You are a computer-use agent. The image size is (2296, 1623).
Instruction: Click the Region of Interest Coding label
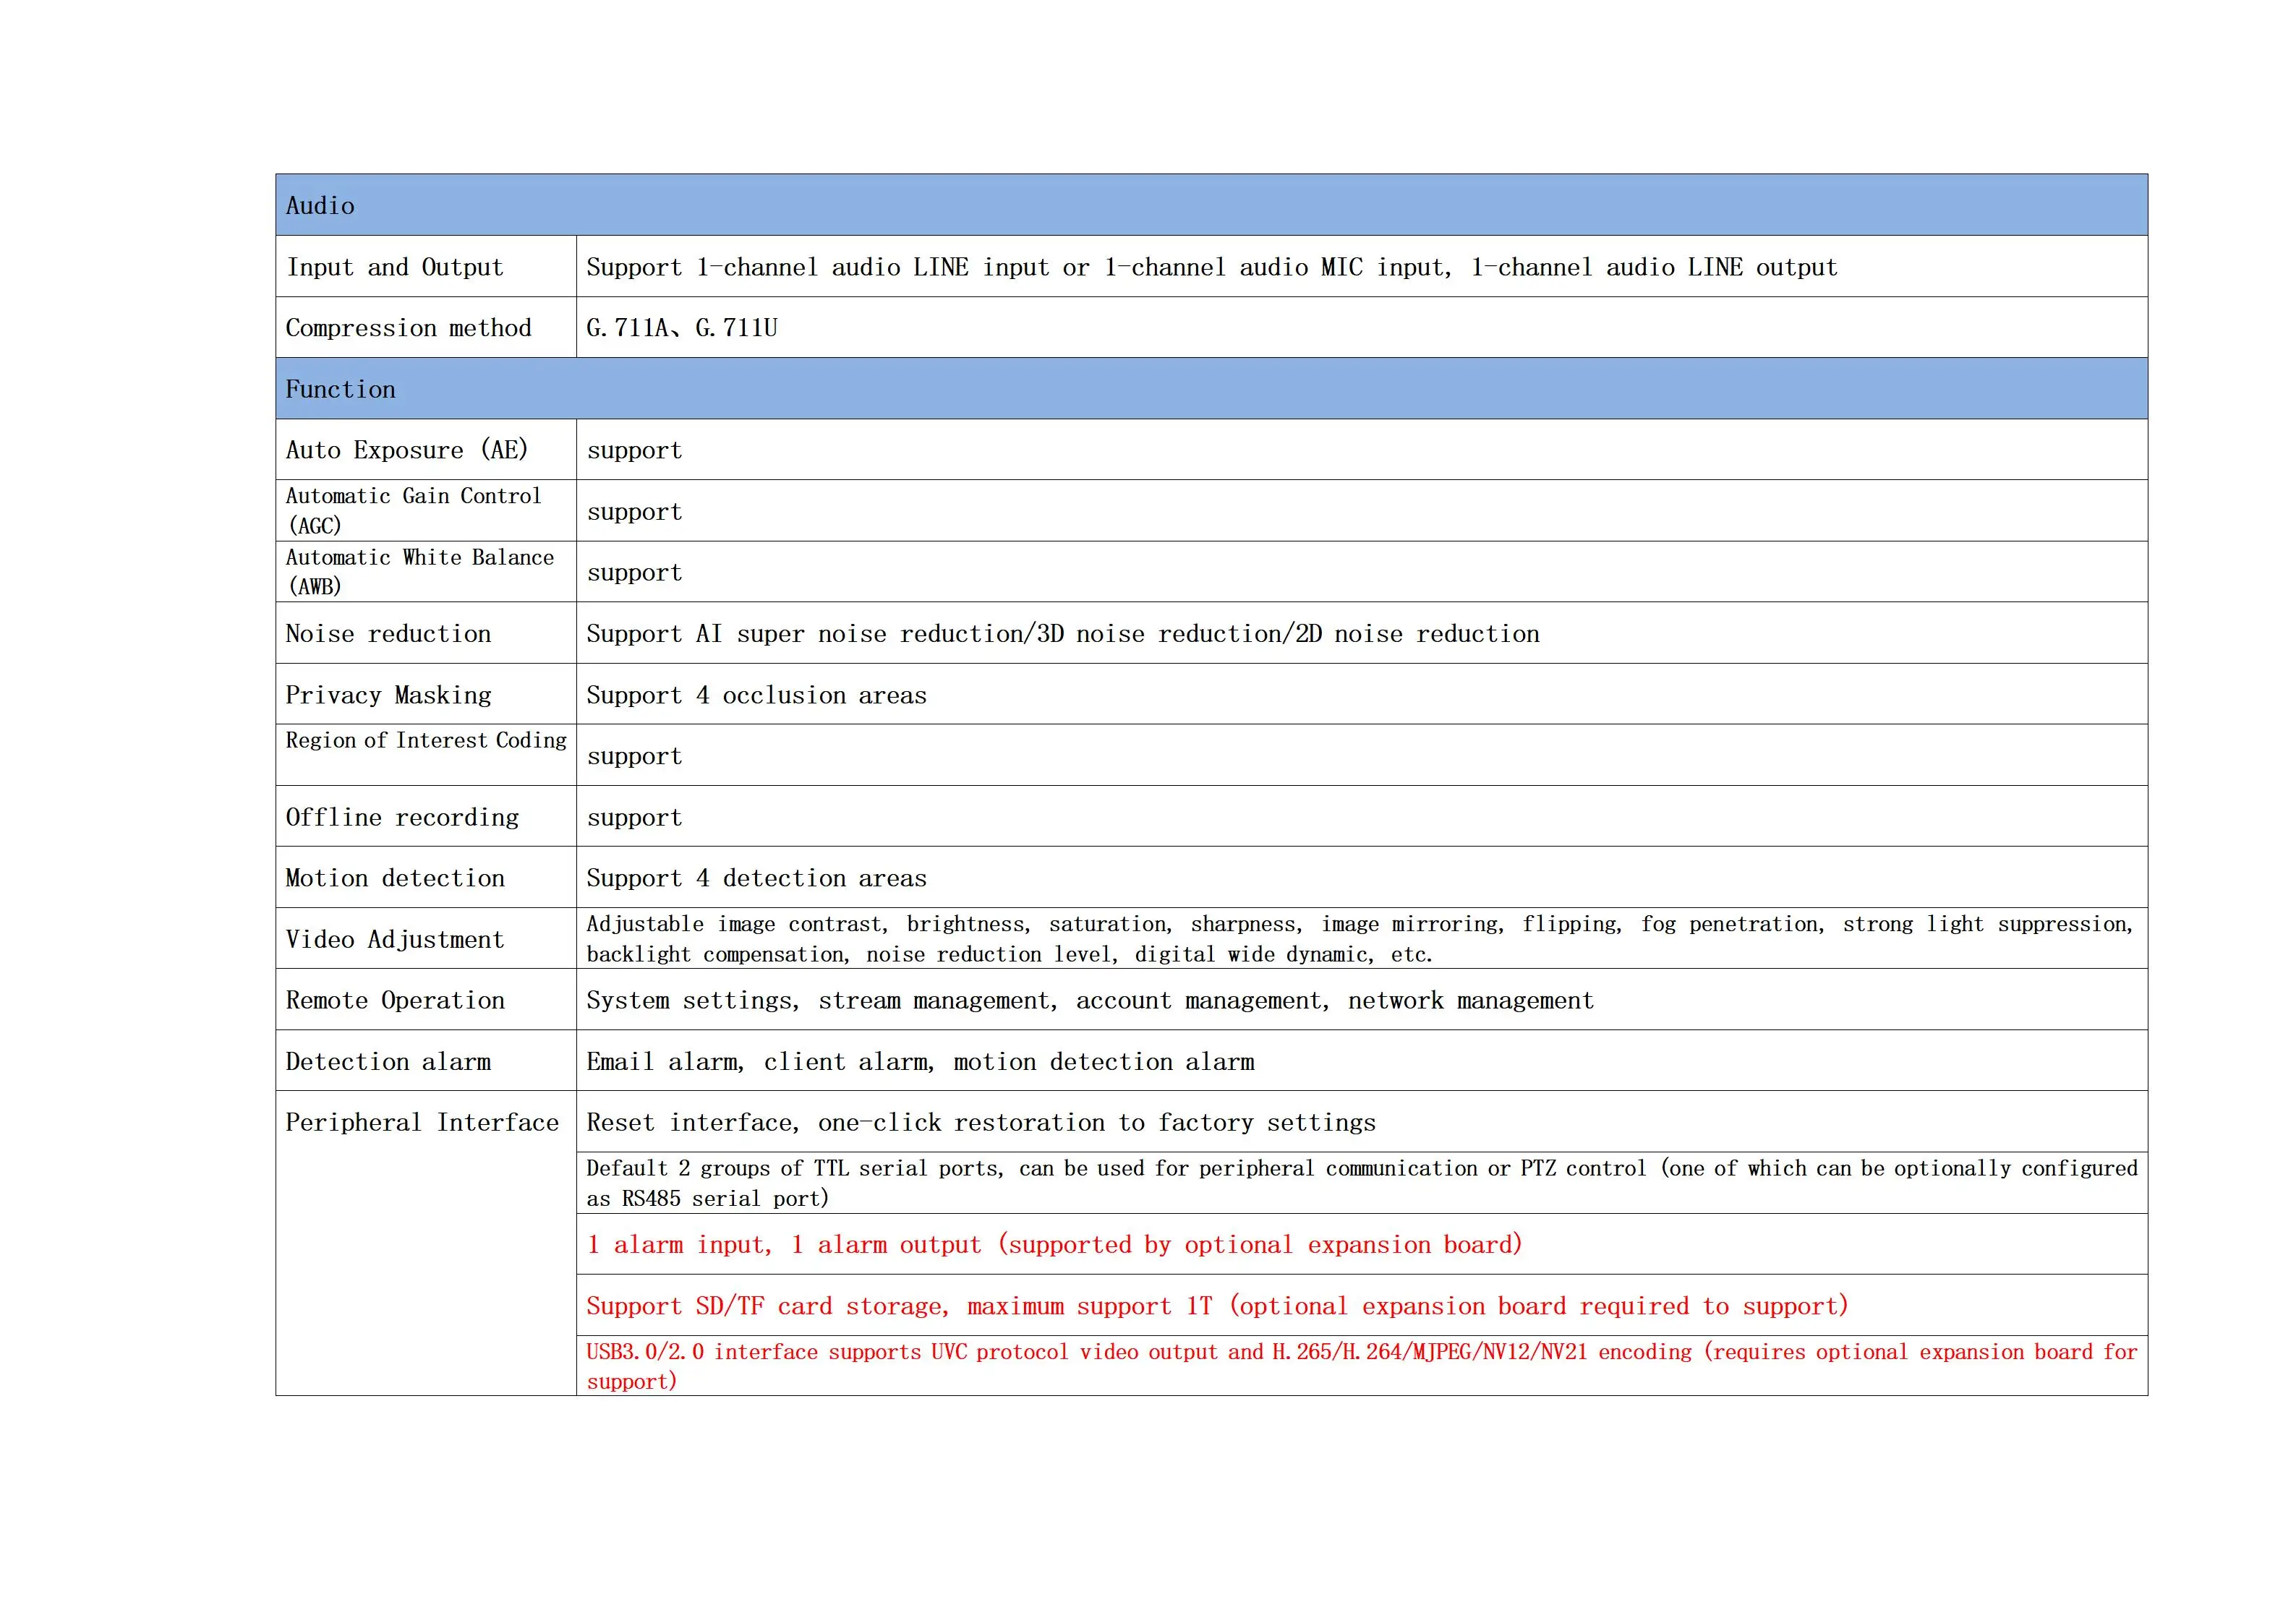tap(425, 740)
